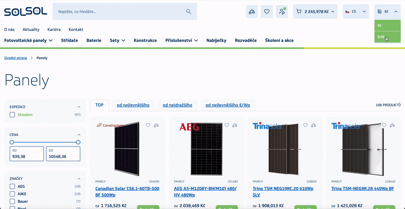This screenshot has width=405, height=209.
Task: Collapse the ZNAČKY filter section
Action: [x=79, y=179]
